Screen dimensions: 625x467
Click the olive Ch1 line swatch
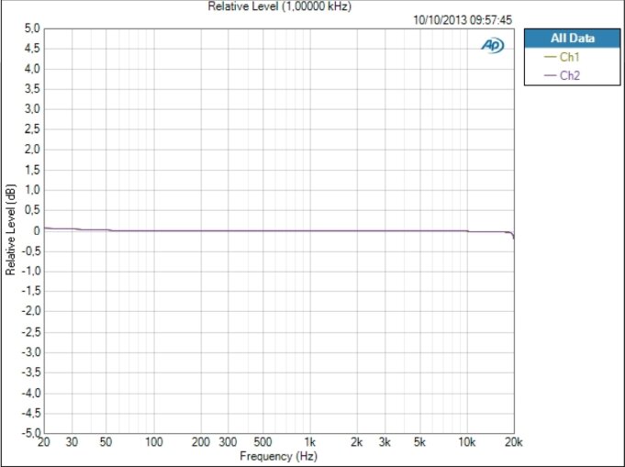click(x=550, y=57)
